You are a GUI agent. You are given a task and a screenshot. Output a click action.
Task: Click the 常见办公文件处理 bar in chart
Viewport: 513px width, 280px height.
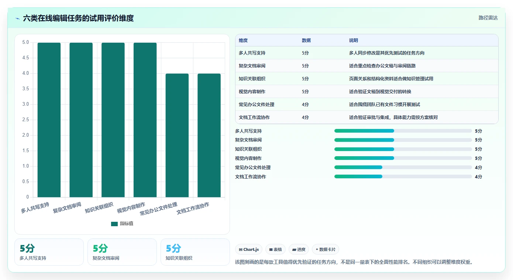pos(177,135)
